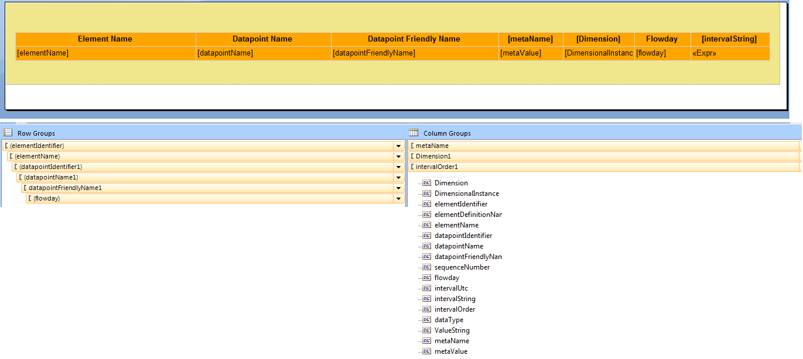Select the intervalOrder1 column group
The width and height of the screenshot is (803, 359).
[x=604, y=167]
